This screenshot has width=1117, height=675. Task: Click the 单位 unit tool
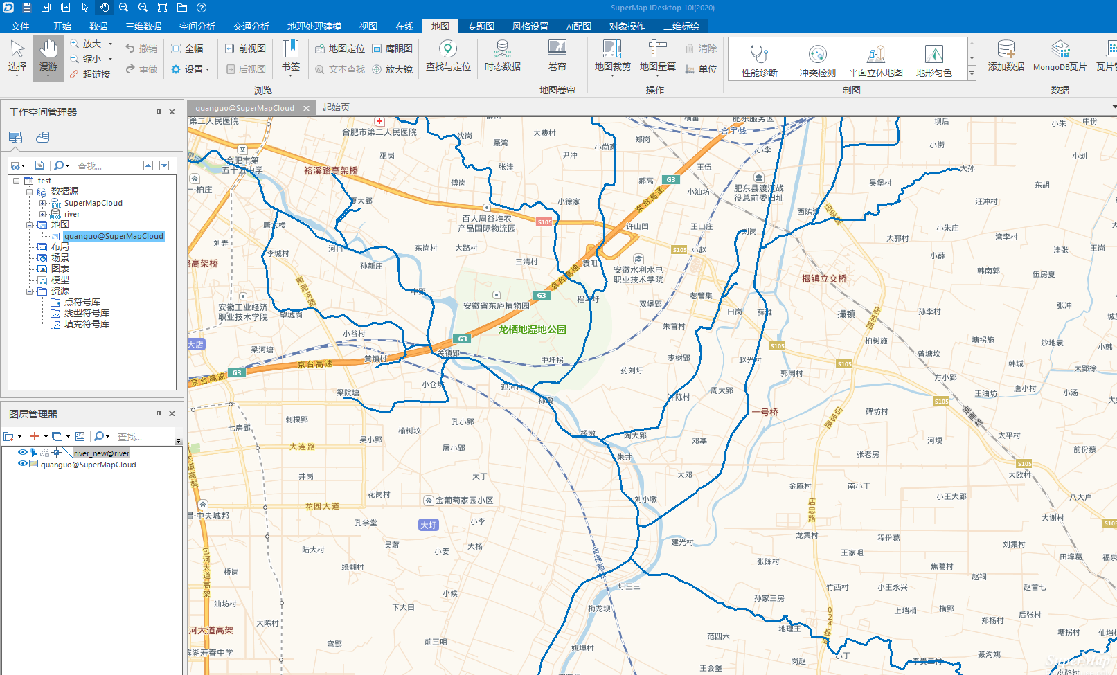click(x=701, y=69)
